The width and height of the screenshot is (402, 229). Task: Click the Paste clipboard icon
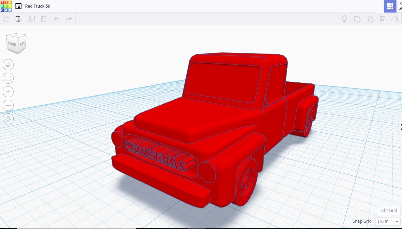point(18,19)
